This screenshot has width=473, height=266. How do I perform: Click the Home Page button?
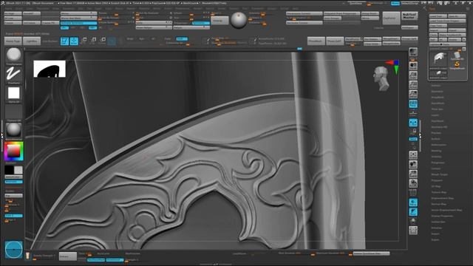[x=13, y=41]
